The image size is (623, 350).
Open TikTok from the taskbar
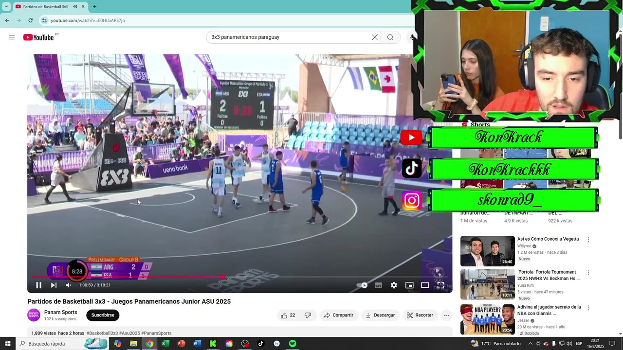click(260, 344)
